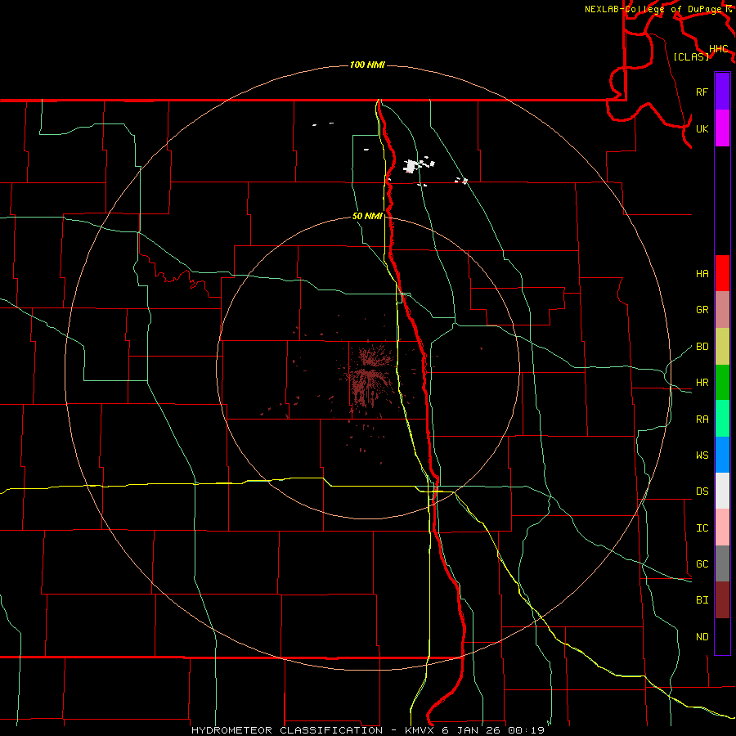Click the RF legend label

pos(702,92)
